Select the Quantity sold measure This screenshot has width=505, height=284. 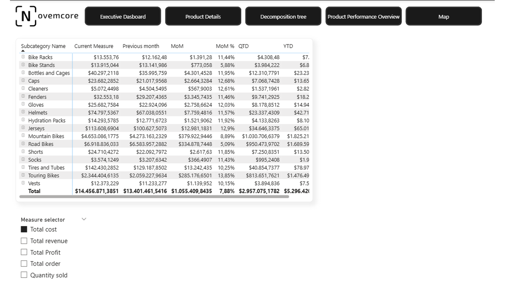click(x=24, y=275)
